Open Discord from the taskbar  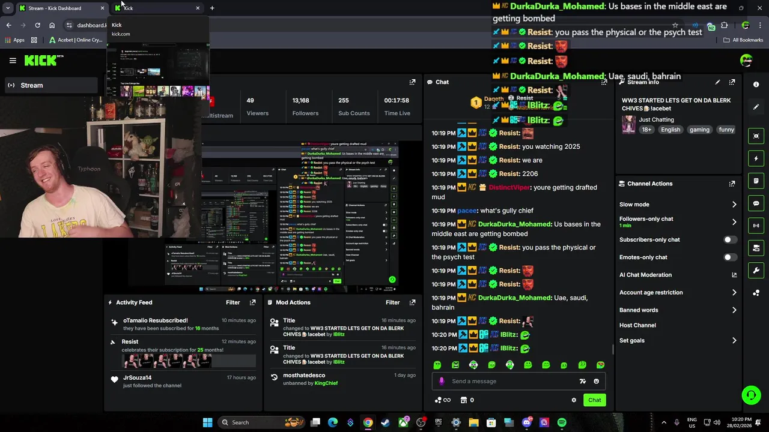coord(527,422)
